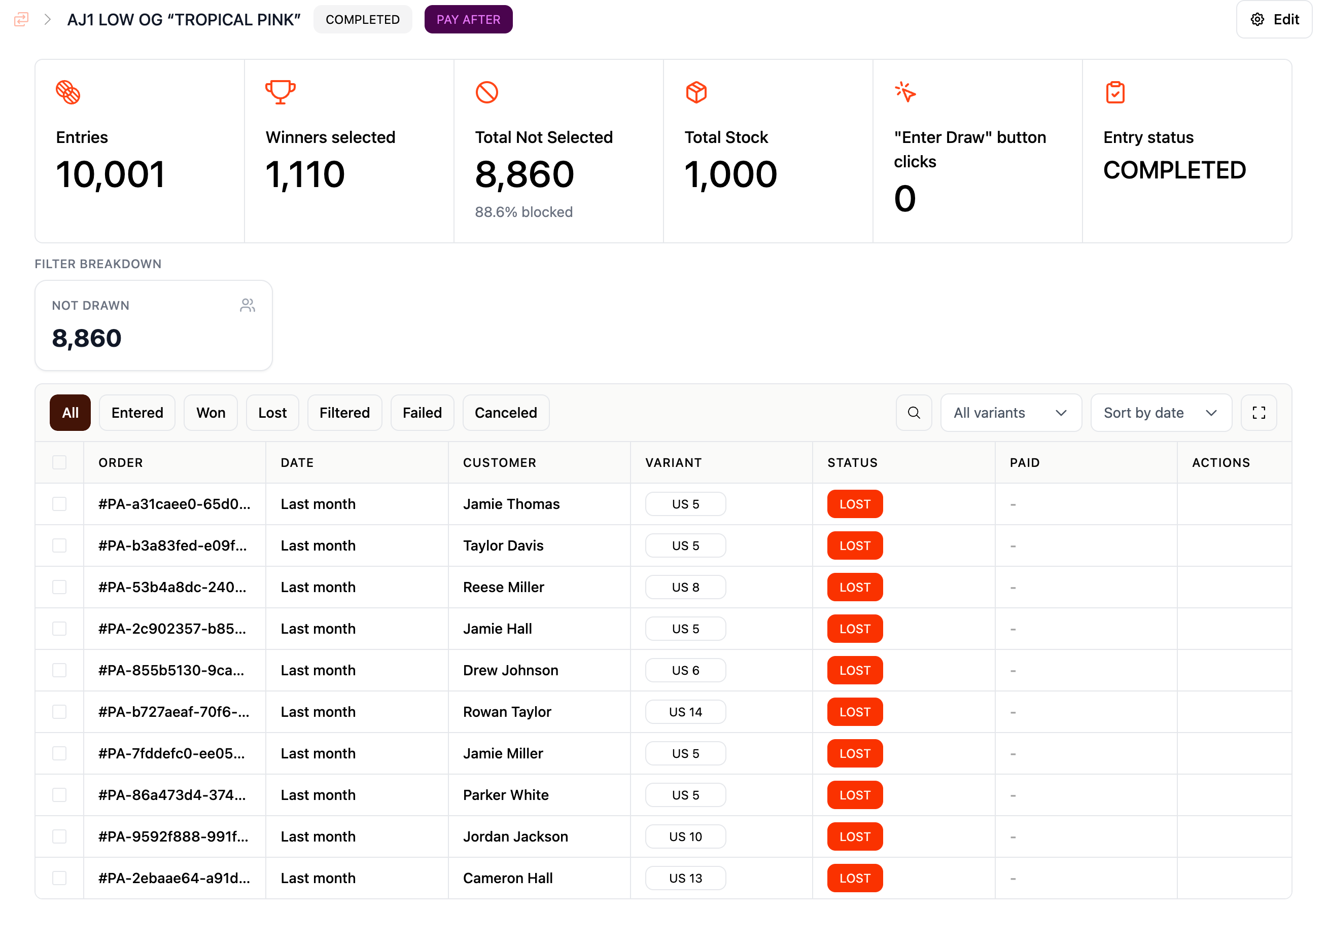Open order #PA-9592f888-991f...
This screenshot has width=1327, height=948.
coord(173,836)
